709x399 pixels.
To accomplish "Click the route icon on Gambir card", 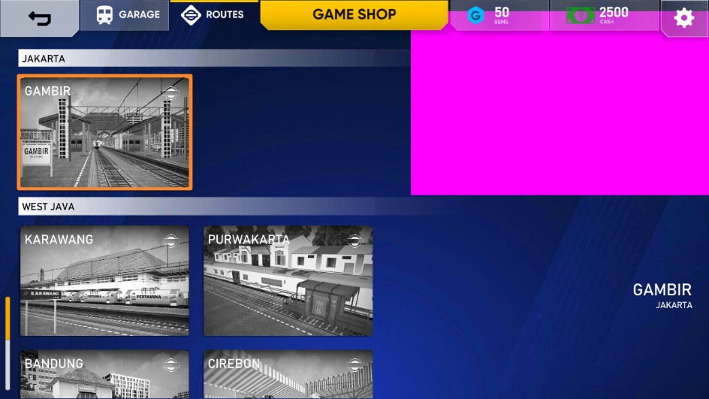I will pyautogui.click(x=171, y=92).
